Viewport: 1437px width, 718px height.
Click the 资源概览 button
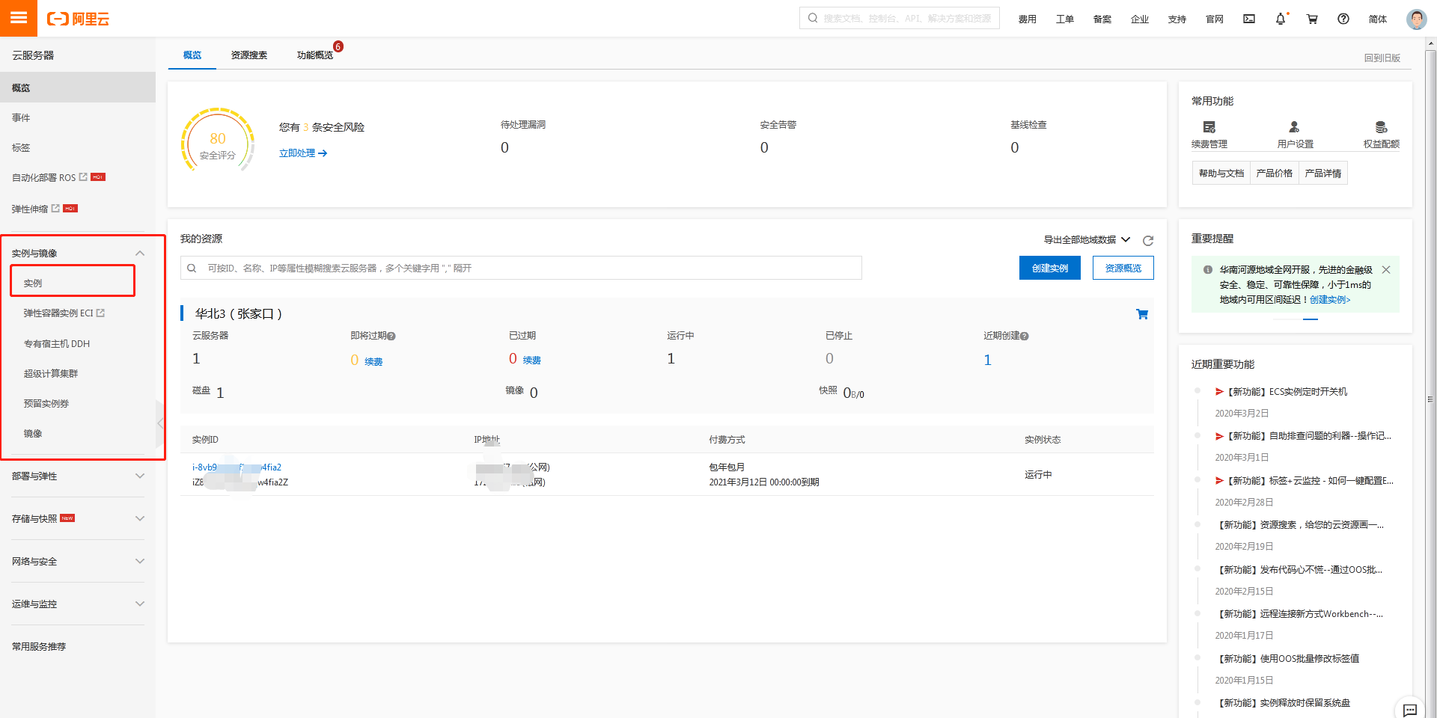click(1123, 268)
